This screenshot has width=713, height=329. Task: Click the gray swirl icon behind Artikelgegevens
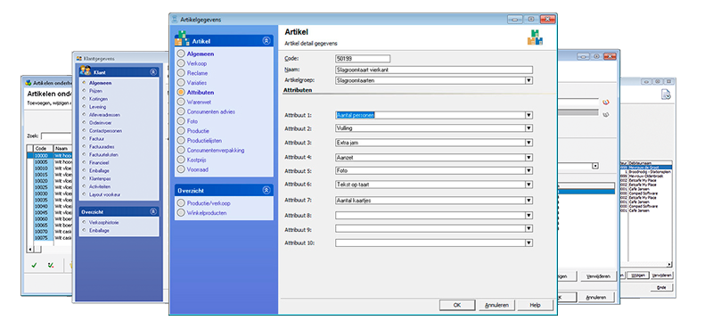coord(605,115)
